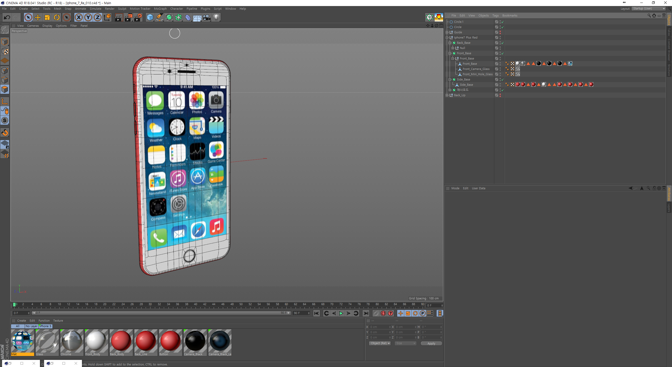The height and width of the screenshot is (367, 672).
Task: Switch the coordinate system icon
Action: pos(107,18)
